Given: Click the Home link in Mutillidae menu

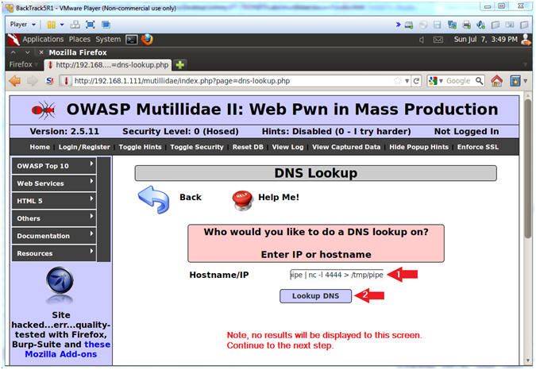Looking at the screenshot, I should 40,147.
